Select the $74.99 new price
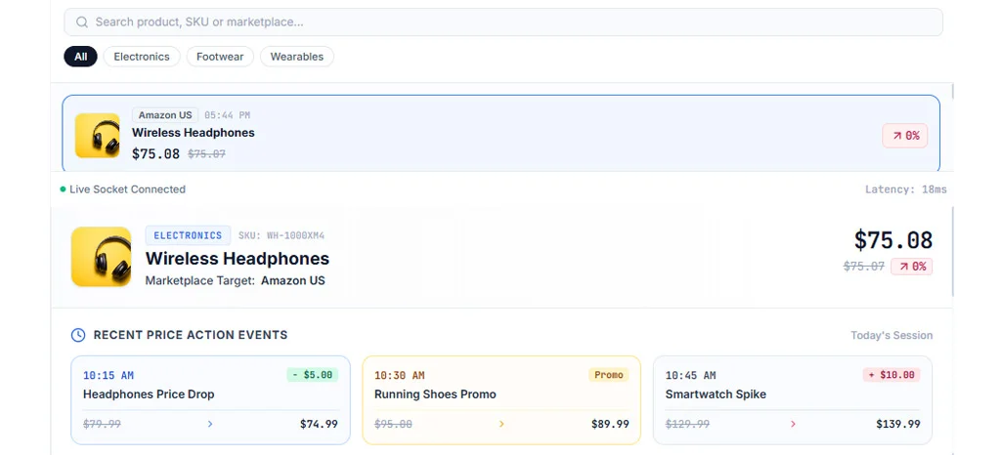1003x455 pixels. 319,425
